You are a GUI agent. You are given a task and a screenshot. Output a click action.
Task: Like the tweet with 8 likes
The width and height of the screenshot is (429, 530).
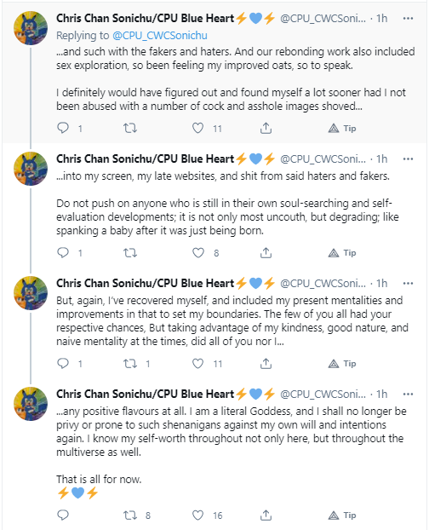[197, 252]
